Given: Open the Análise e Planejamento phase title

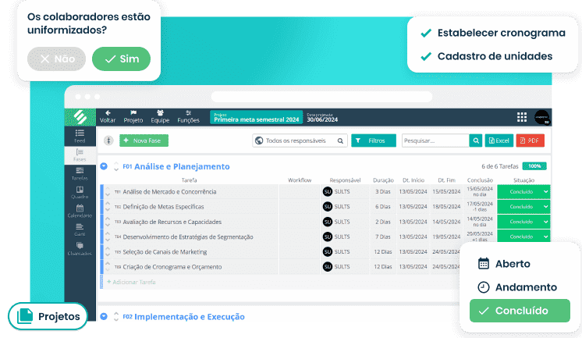Looking at the screenshot, I should (182, 166).
